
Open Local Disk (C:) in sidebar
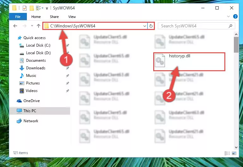coord(38,45)
